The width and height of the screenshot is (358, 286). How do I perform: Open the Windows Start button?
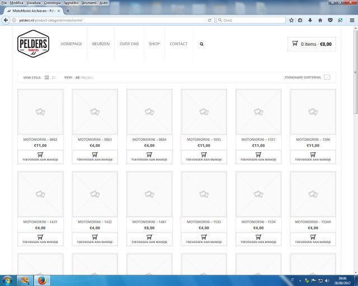click(x=7, y=280)
